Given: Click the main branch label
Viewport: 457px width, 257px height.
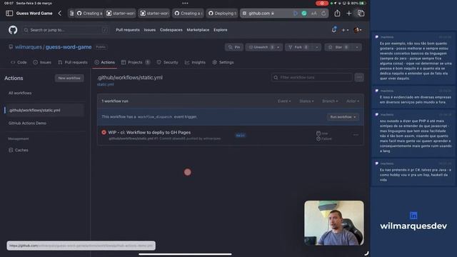Looking at the screenshot, I should click(x=240, y=135).
